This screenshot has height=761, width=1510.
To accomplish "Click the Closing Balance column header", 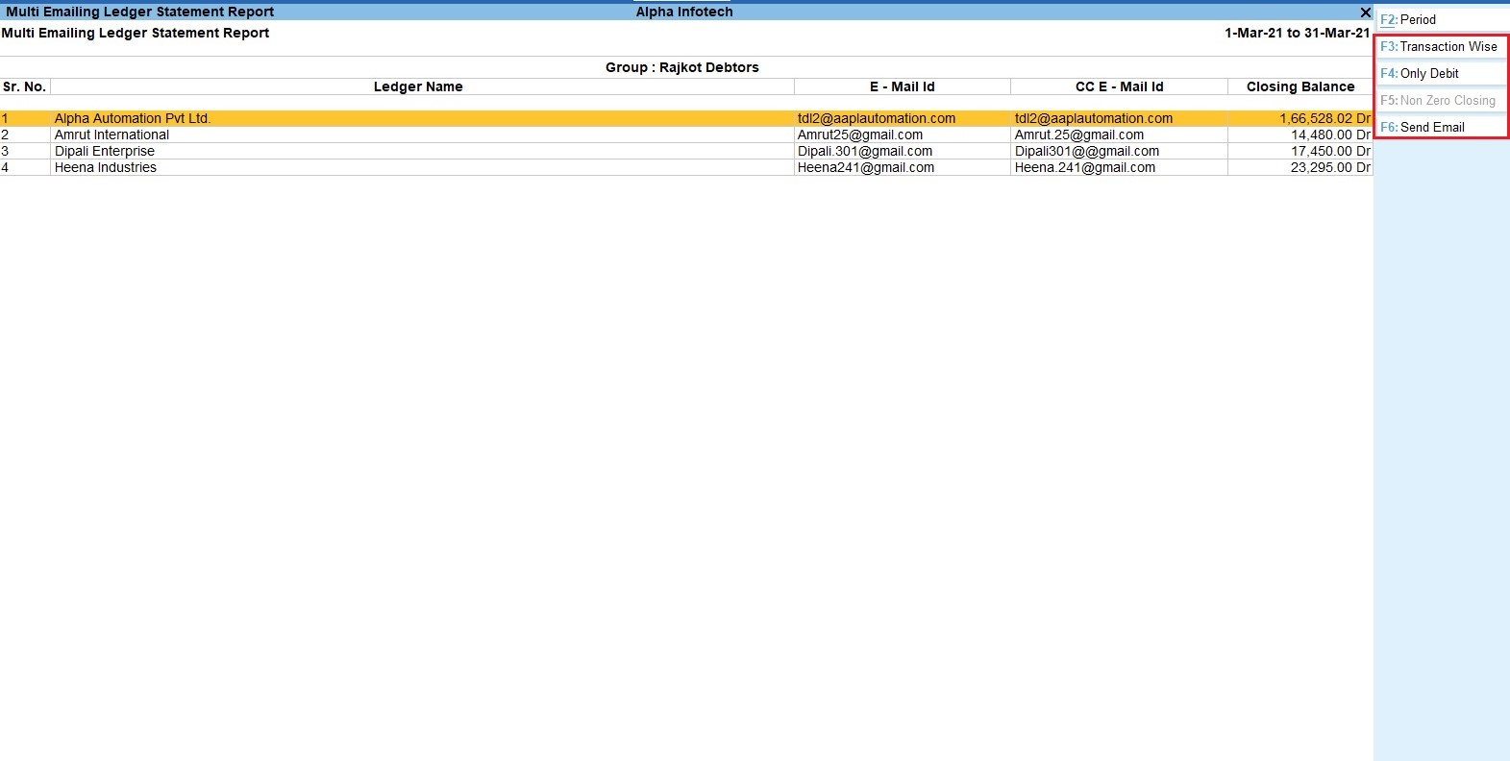I will tap(1300, 86).
